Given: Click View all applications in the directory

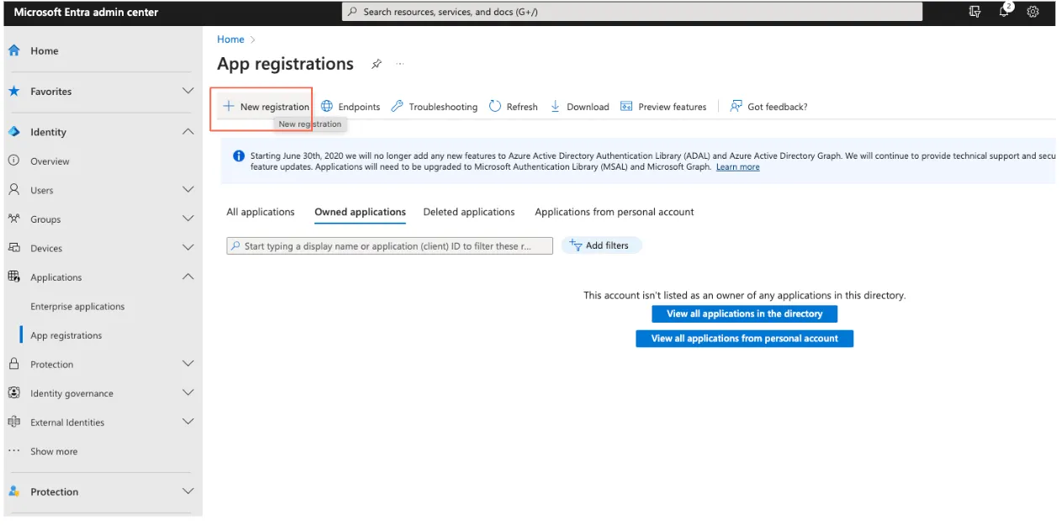Looking at the screenshot, I should [744, 313].
